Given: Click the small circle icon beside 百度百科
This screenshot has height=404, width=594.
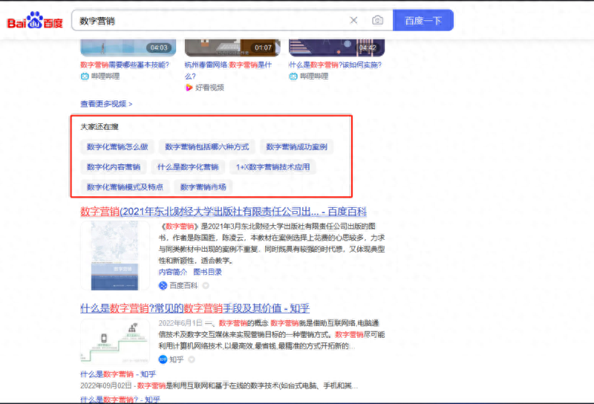Looking at the screenshot, I should point(206,285).
